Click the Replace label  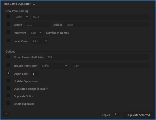click(57, 25)
